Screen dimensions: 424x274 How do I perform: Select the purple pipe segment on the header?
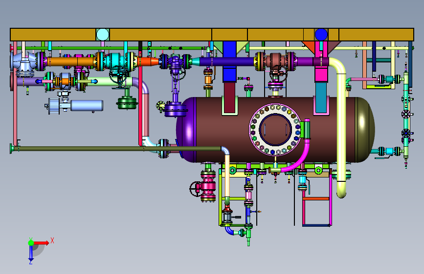305,61
